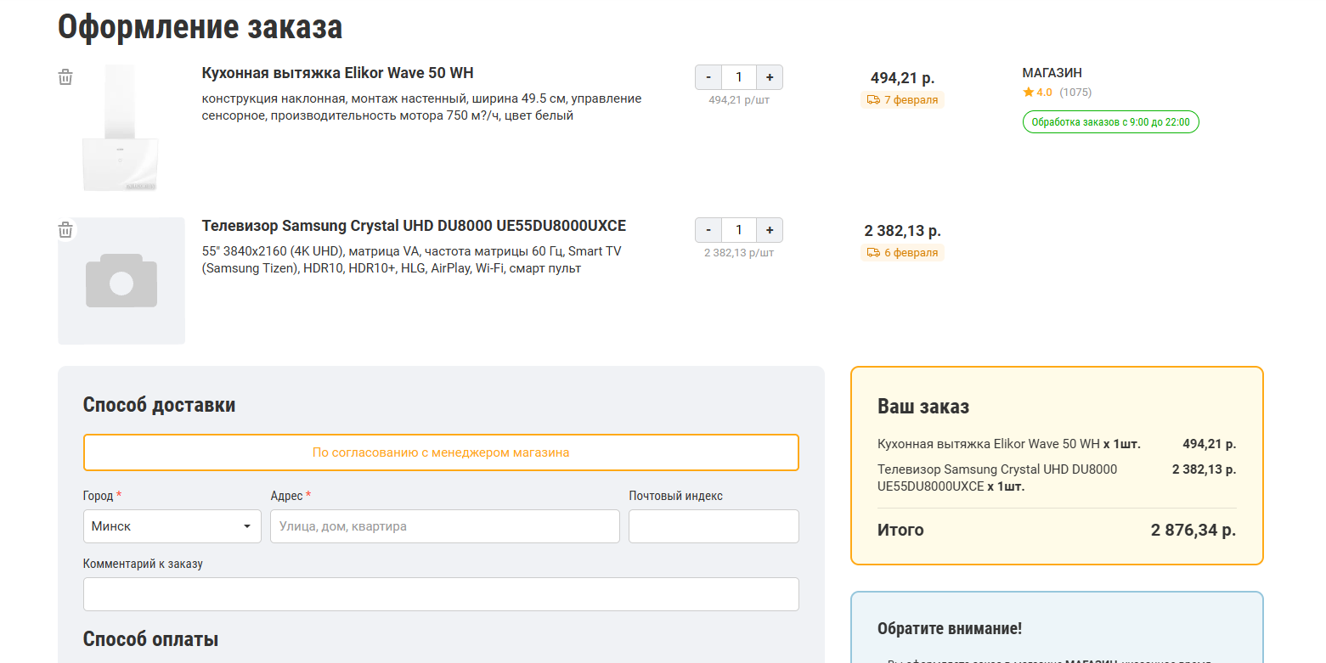Increase quantity of the Elikor kitchen hood
The width and height of the screenshot is (1326, 663).
pyautogui.click(x=770, y=77)
